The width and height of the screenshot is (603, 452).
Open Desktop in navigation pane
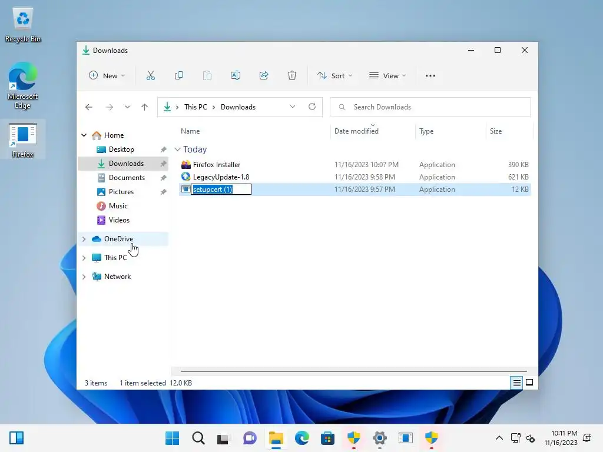pyautogui.click(x=121, y=149)
